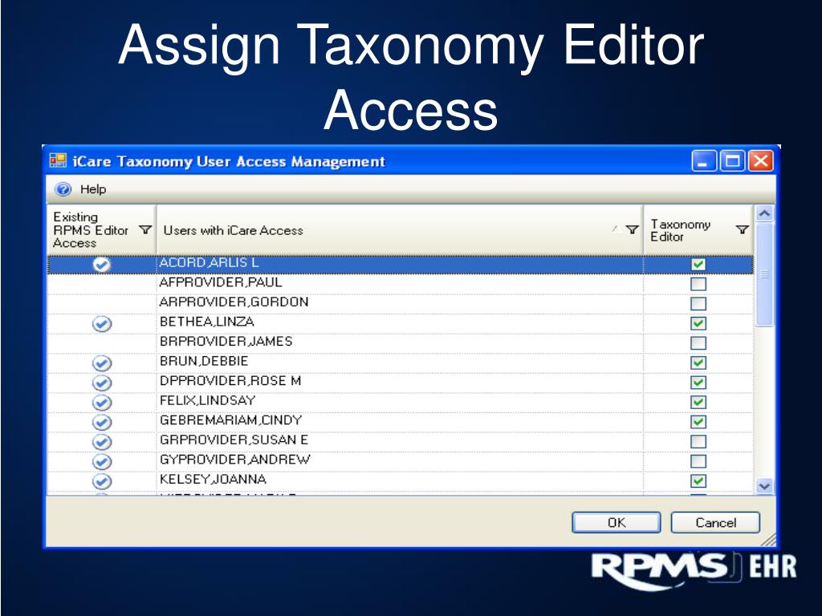Image resolution: width=822 pixels, height=616 pixels.
Task: Check Taxonomy Editor for GRPROVIDER,SUSAN E
Action: [698, 442]
